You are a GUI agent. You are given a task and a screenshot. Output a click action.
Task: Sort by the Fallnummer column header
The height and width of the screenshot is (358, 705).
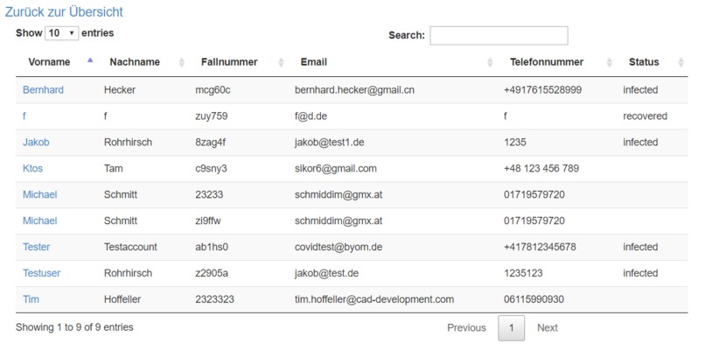point(229,62)
